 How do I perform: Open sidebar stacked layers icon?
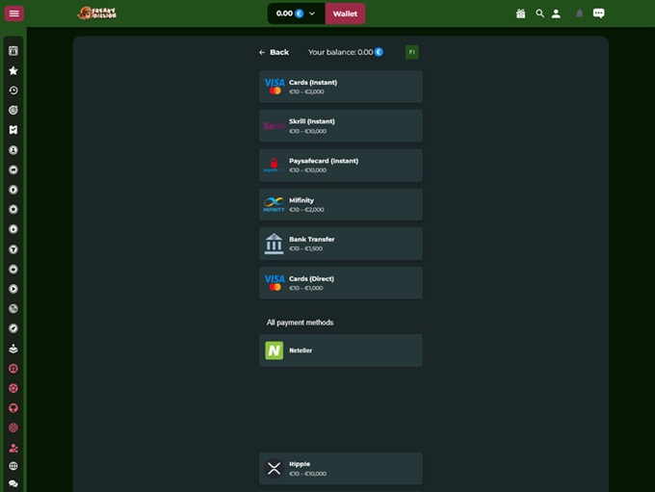(13, 349)
